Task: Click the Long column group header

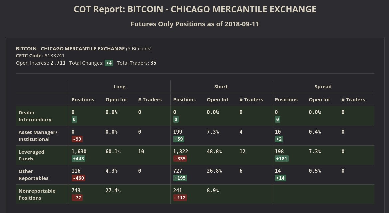Action: tap(120, 87)
